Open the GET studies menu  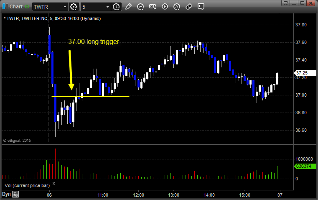tap(153, 7)
